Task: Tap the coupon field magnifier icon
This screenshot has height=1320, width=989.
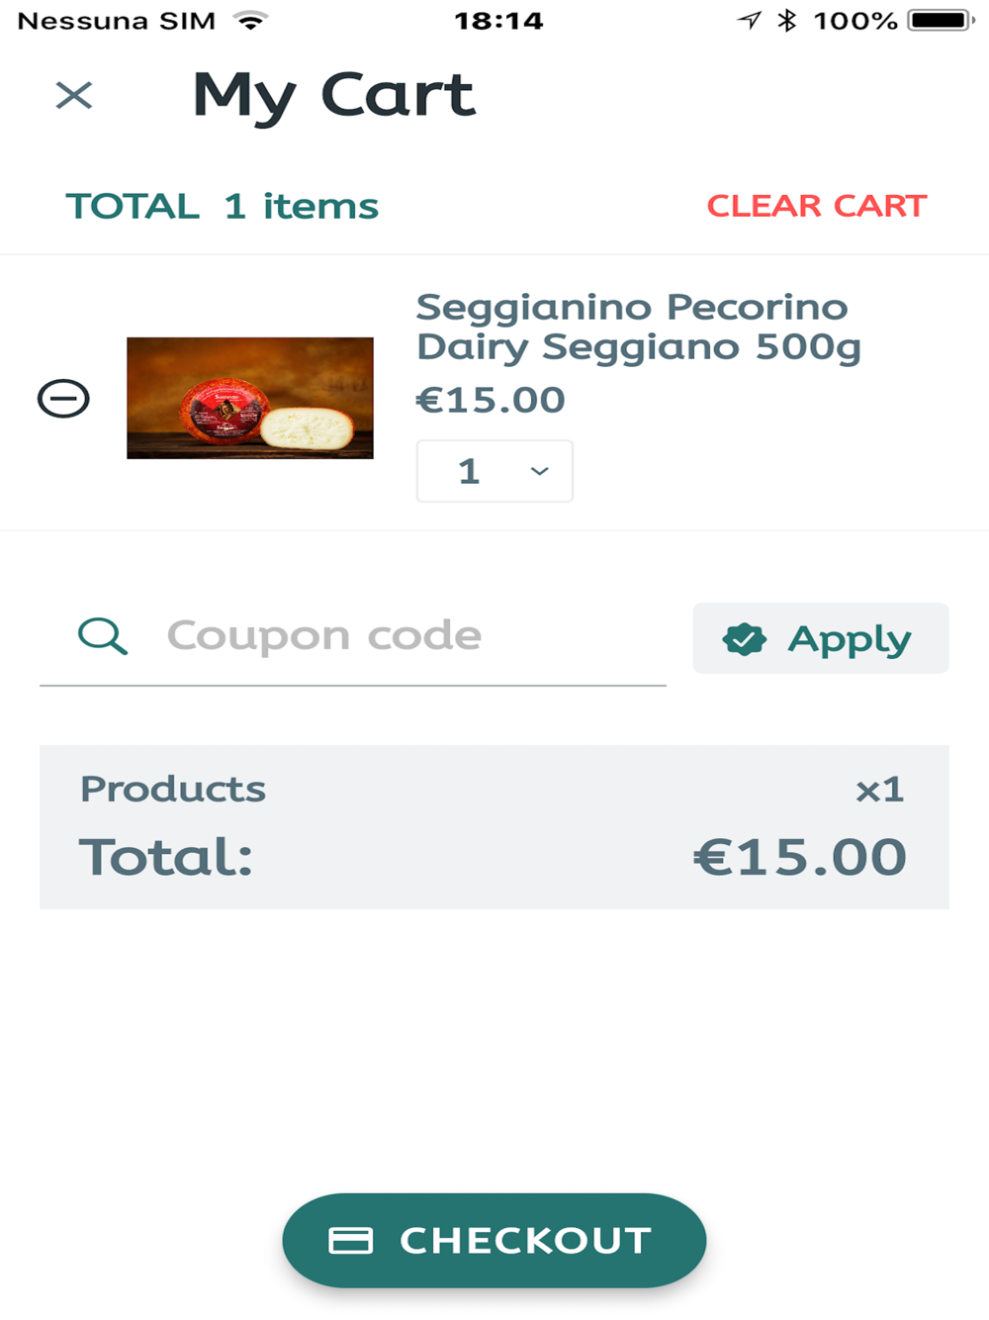Action: 103,636
